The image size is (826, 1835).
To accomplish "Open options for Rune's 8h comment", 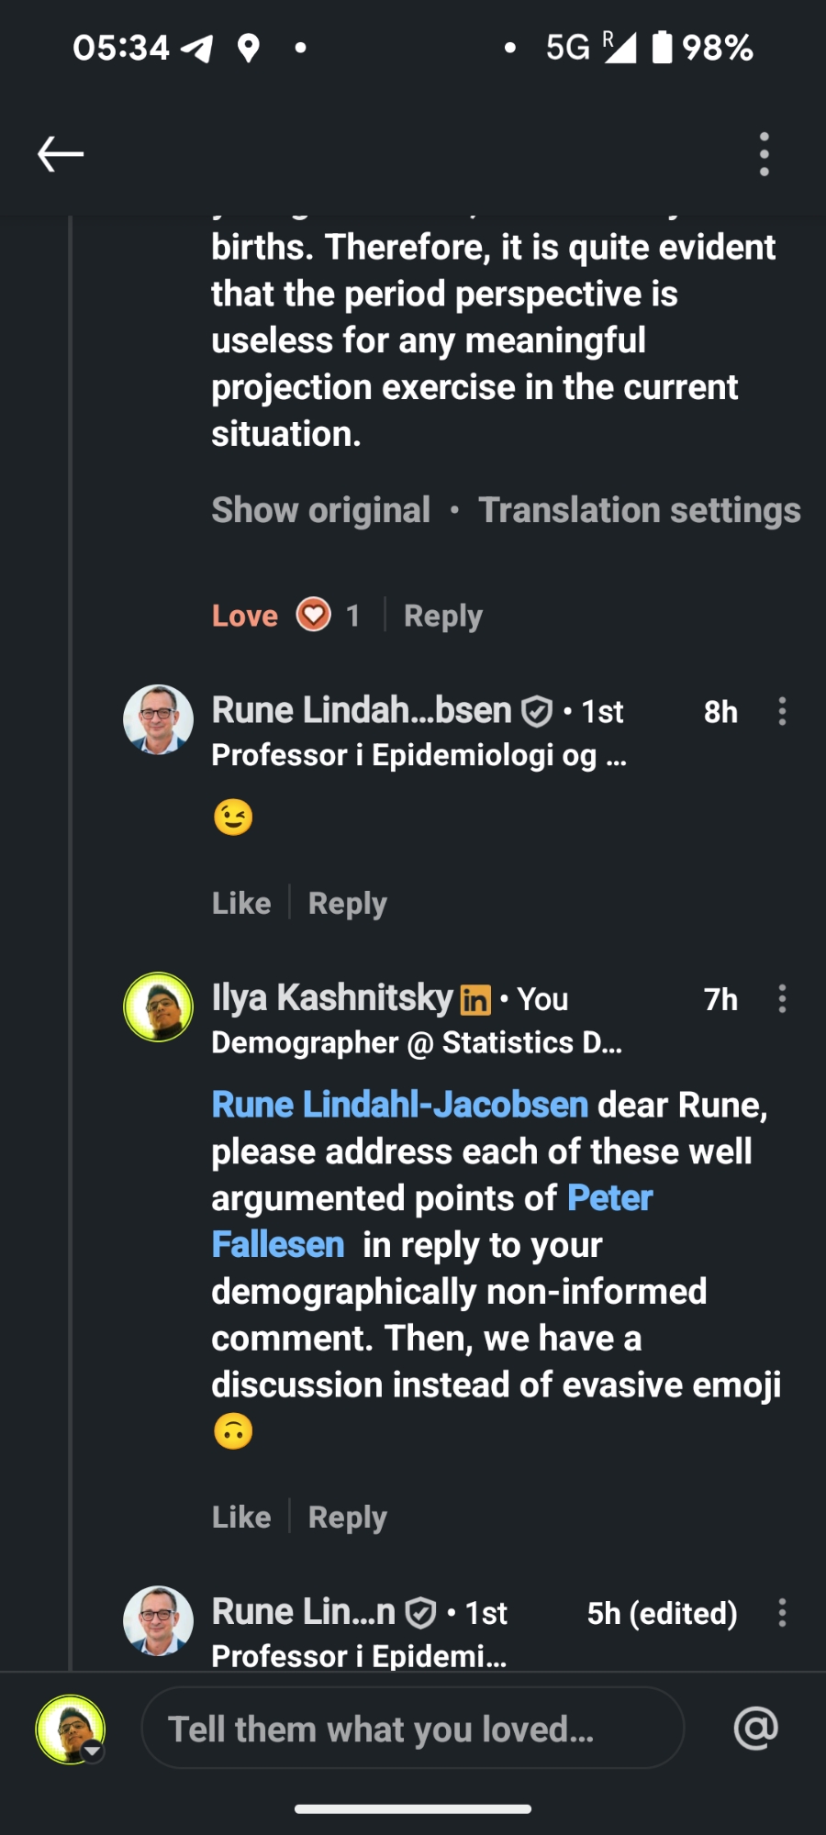I will tap(782, 712).
